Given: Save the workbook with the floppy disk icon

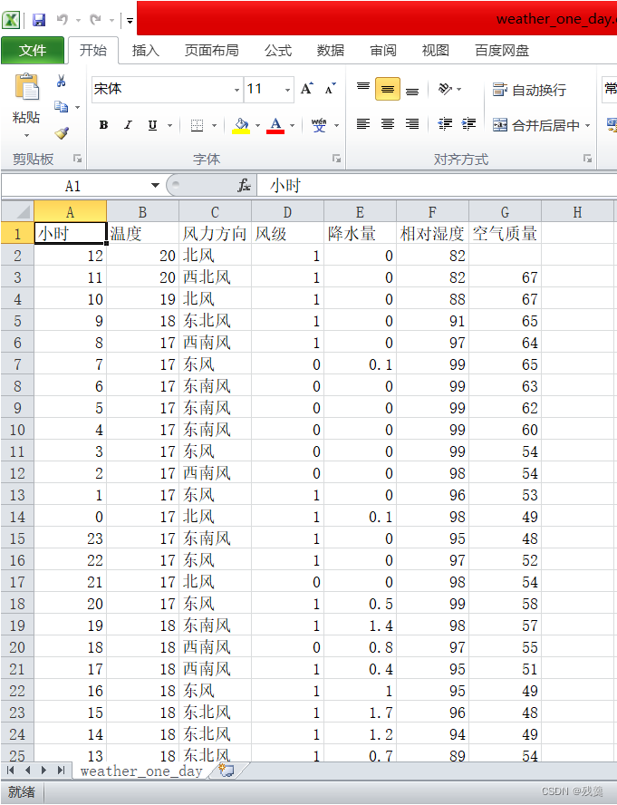Looking at the screenshot, I should (39, 20).
